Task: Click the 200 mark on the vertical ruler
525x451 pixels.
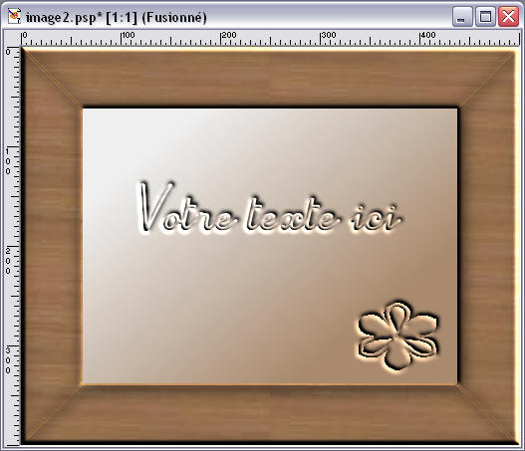Action: [8, 261]
